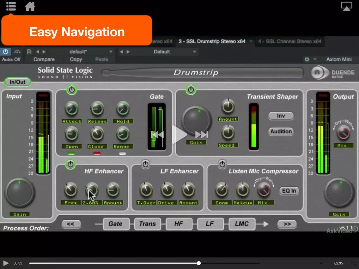
Task: Click the automation curve icon next to bypass
Action: (17, 51)
